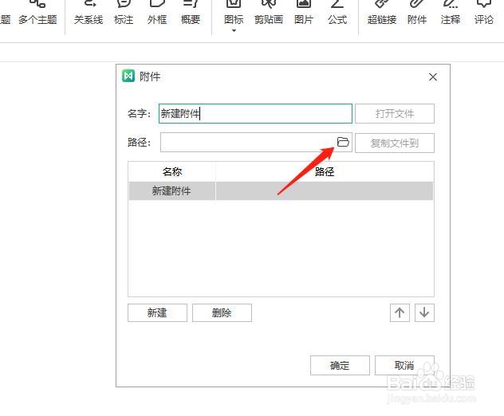504x416 pixels.
Task: Browse for file with folder icon
Action: click(343, 142)
